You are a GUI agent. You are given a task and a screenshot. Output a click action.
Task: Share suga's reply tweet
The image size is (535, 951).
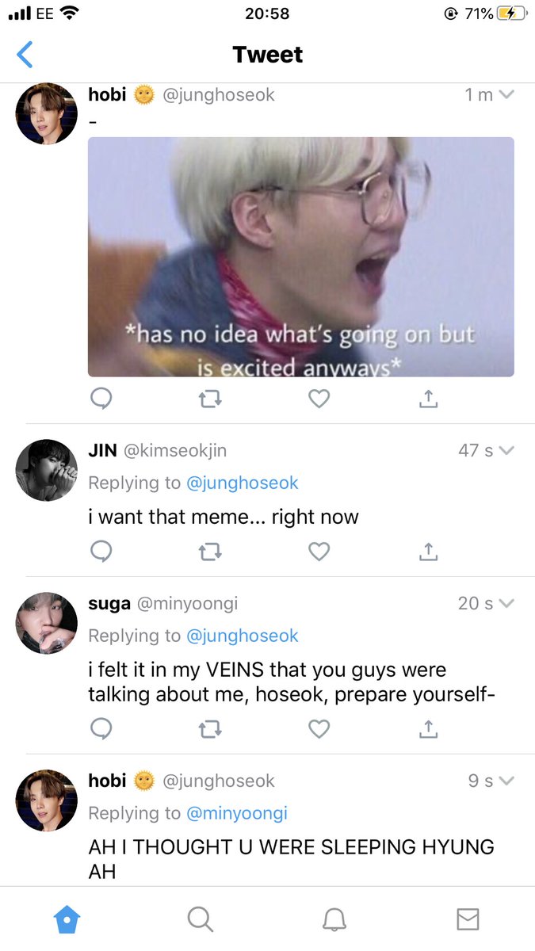[x=428, y=728]
